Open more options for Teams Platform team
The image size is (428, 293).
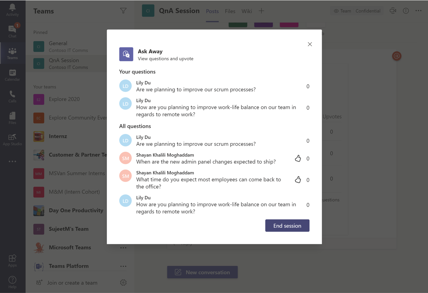123,266
